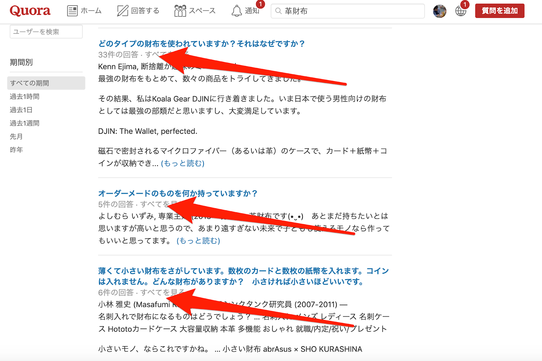The width and height of the screenshot is (542, 361).
Task: Select the 昨年 filter
Action: [16, 150]
